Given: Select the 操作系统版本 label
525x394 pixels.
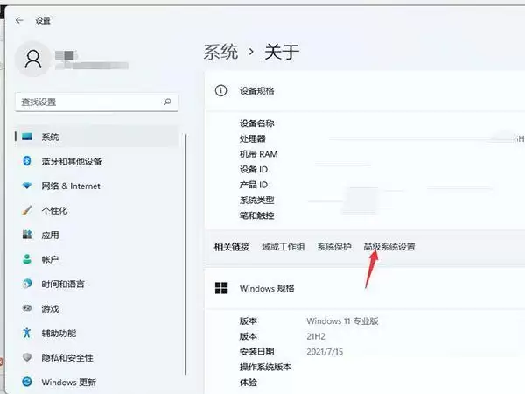Looking at the screenshot, I should [x=265, y=367].
